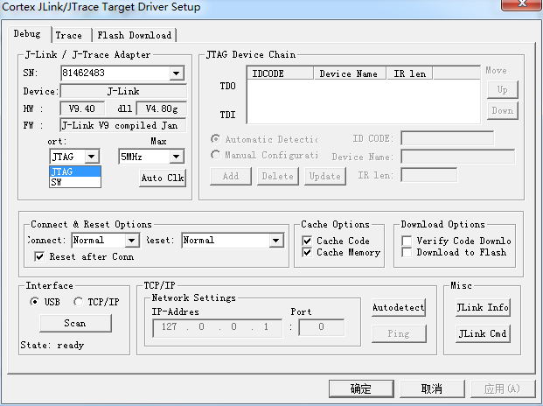Click the JLink Cmd button

483,333
